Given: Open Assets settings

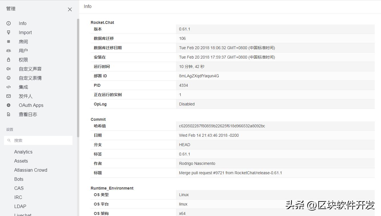Looking at the screenshot, I should click(x=21, y=161).
